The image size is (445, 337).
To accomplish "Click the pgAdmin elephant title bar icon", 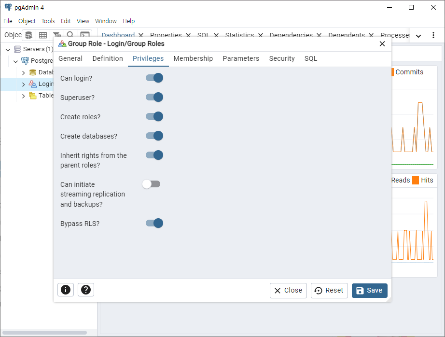I will tap(8, 7).
